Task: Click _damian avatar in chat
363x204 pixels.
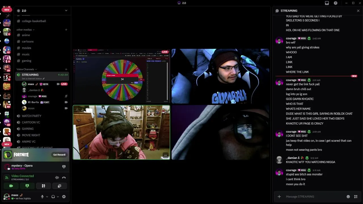Action: (x=279, y=160)
